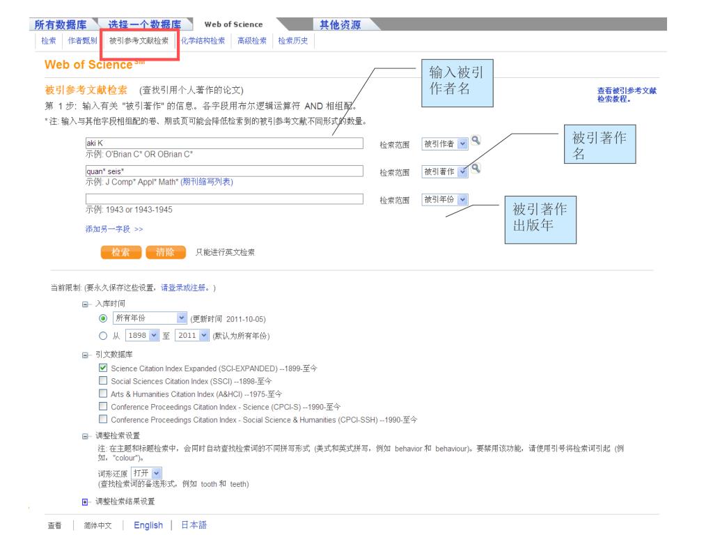Open the 化学结构检索 sub-tab
Viewport: 713px width, 535px height.
pyautogui.click(x=203, y=41)
